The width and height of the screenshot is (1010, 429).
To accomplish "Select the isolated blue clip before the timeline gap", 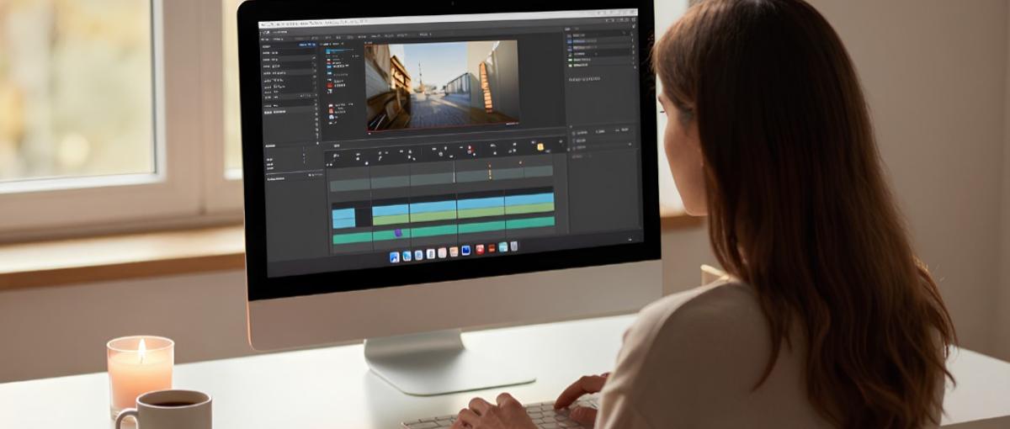I will [x=343, y=218].
